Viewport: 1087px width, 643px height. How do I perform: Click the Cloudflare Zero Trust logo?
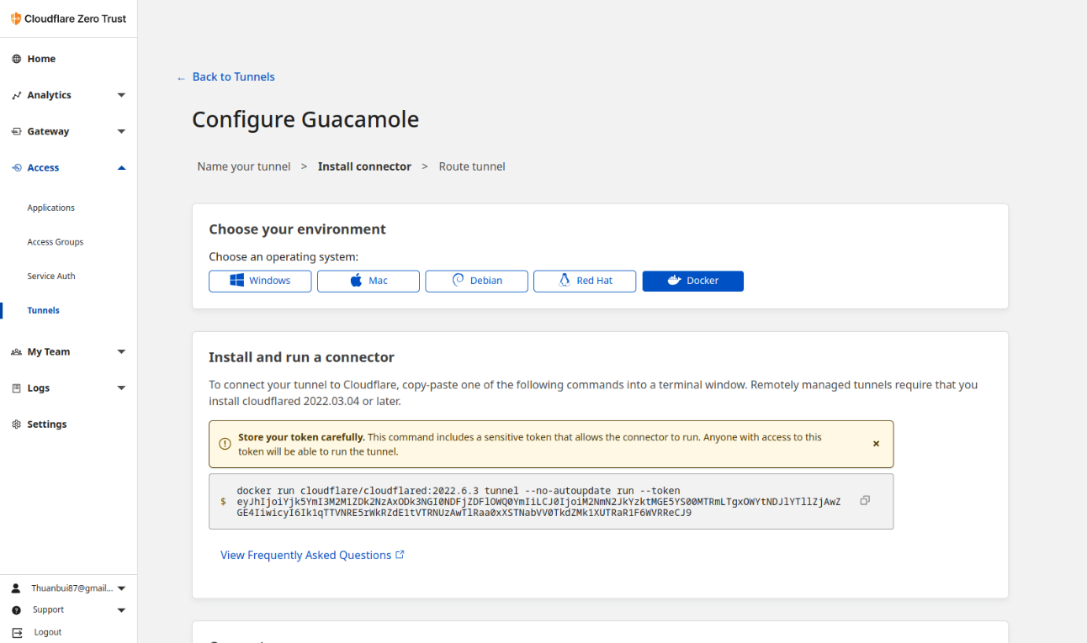click(16, 18)
